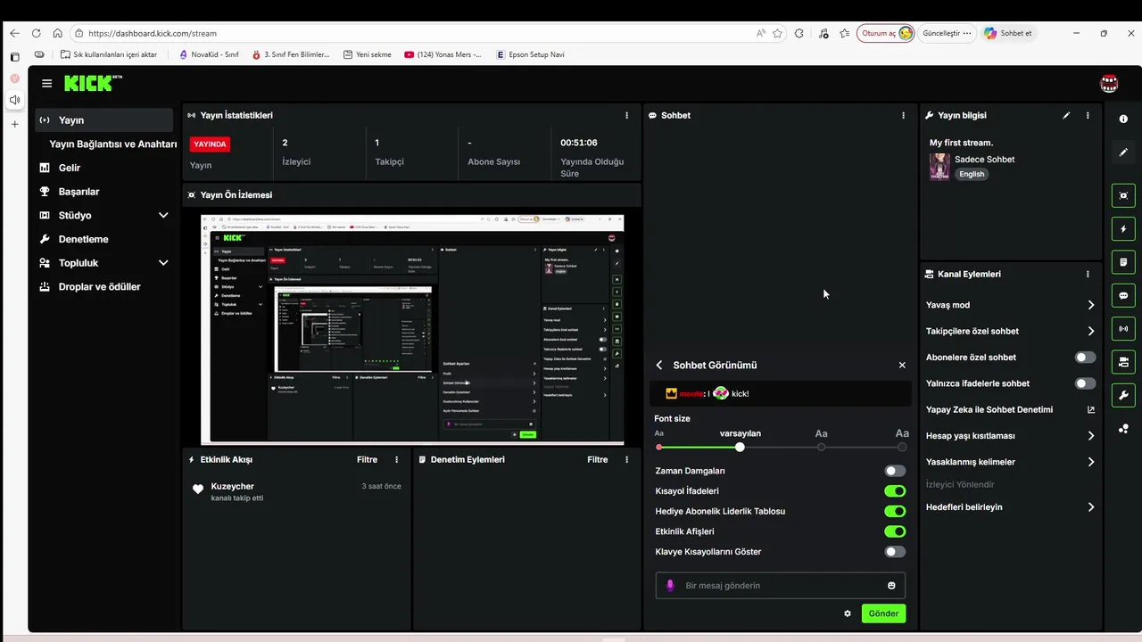Set font size to smallest slider stop
The height and width of the screenshot is (642, 1142).
[x=659, y=447]
